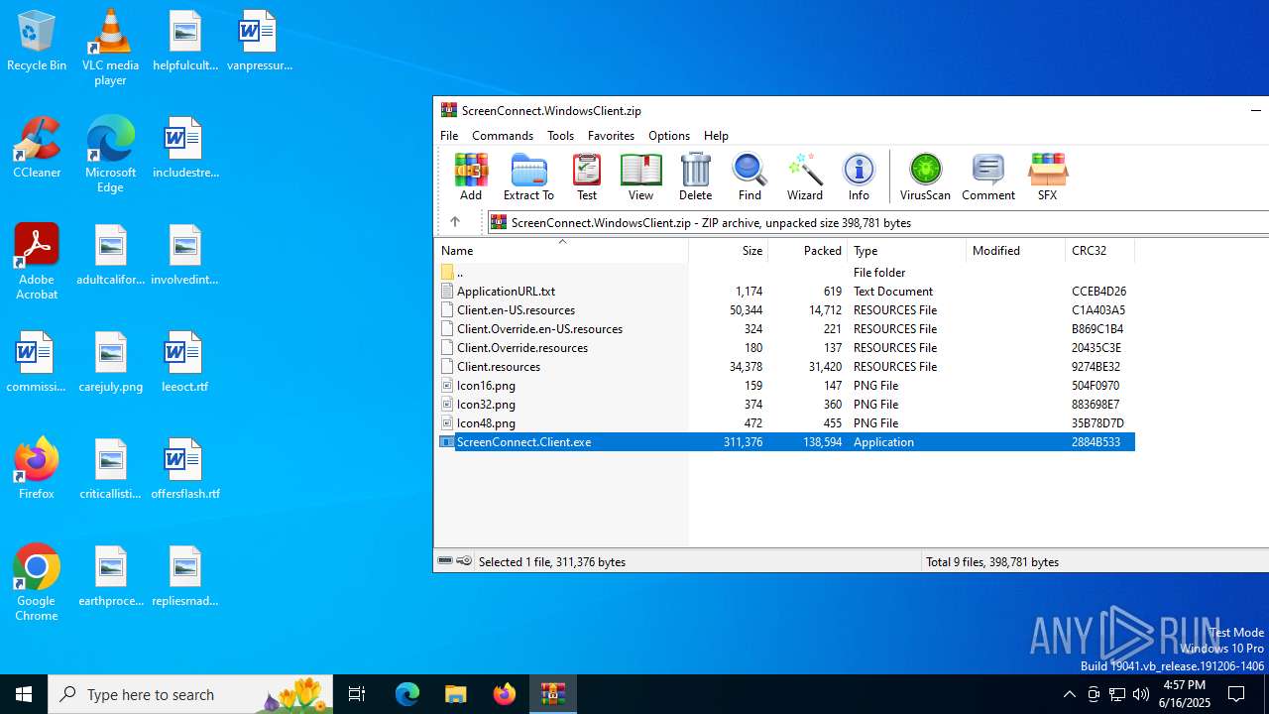The height and width of the screenshot is (714, 1269).
Task: Click the key icon in the status bar
Action: (464, 561)
